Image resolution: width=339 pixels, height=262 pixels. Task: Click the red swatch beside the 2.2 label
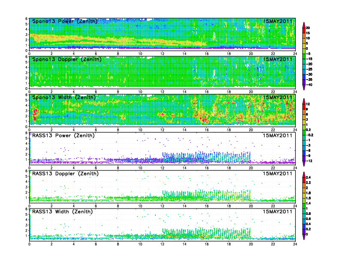coord(304,180)
